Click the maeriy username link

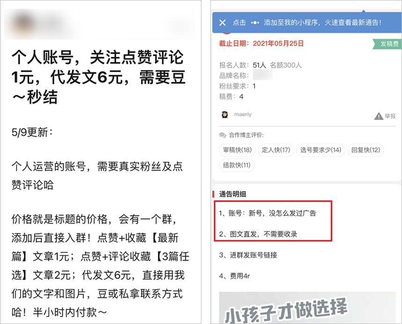pos(243,114)
